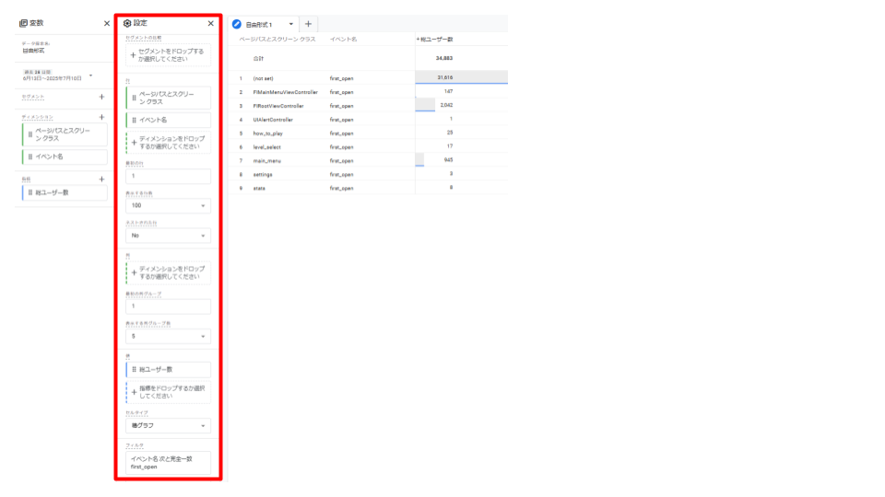Open the rows-to-show dropdown showing 100
This screenshot has height=497, width=885.
coord(168,205)
